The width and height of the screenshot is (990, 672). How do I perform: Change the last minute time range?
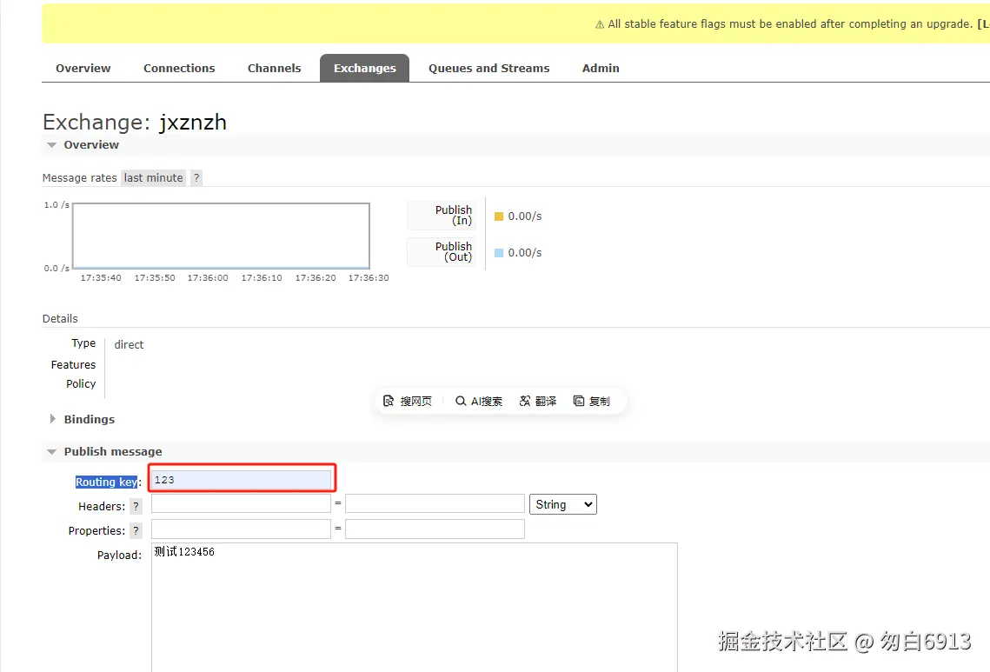coord(154,178)
